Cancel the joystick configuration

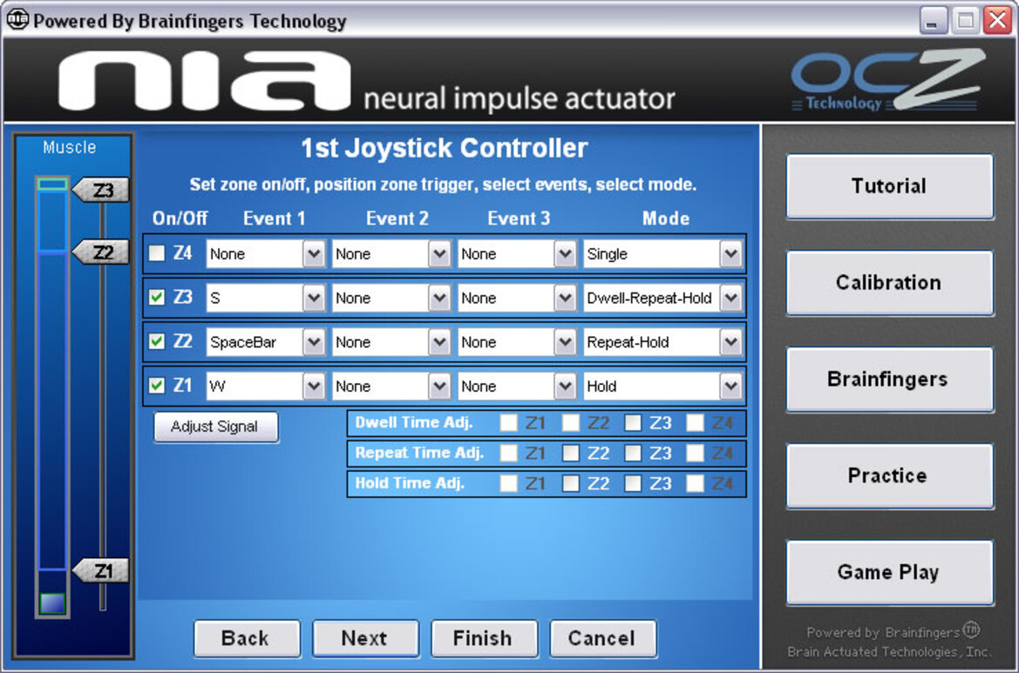pos(603,638)
